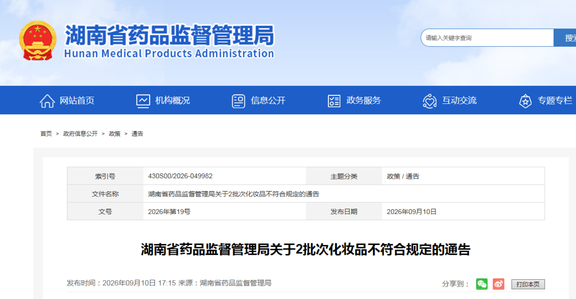The height and width of the screenshot is (299, 576).
Task: Open 政策 breadcrumb link
Action: pos(115,134)
